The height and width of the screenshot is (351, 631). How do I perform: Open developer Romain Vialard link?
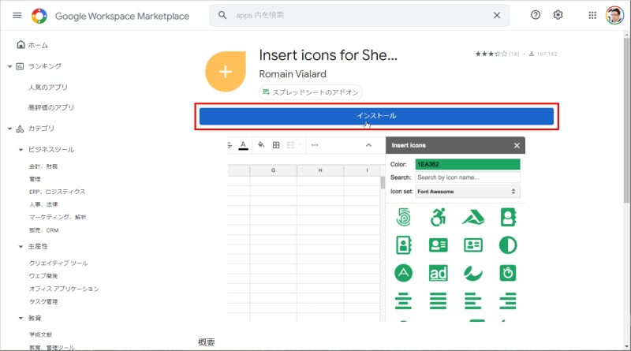tap(293, 74)
